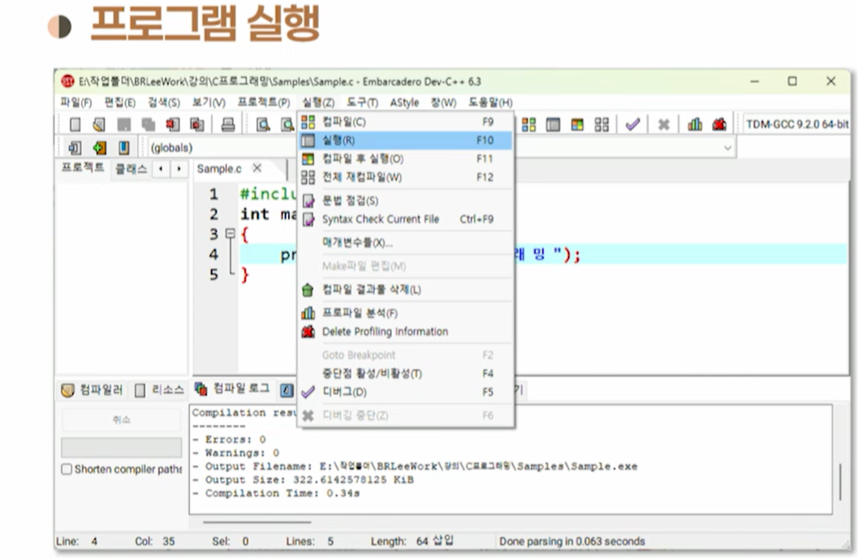858x558 pixels.
Task: Click the 취소 button in compile log
Action: 122,420
